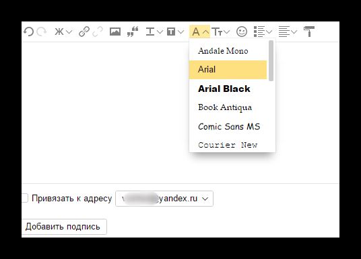
Task: Choose Courier New font
Action: 228,144
